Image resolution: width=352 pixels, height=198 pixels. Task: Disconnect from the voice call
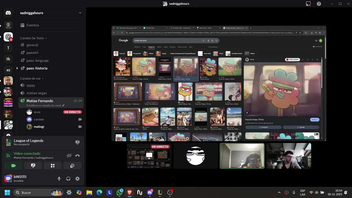[x=78, y=155]
